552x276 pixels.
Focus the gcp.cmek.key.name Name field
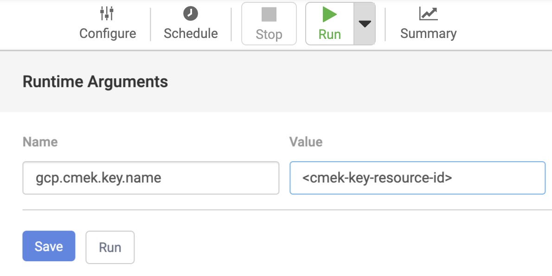coord(151,178)
